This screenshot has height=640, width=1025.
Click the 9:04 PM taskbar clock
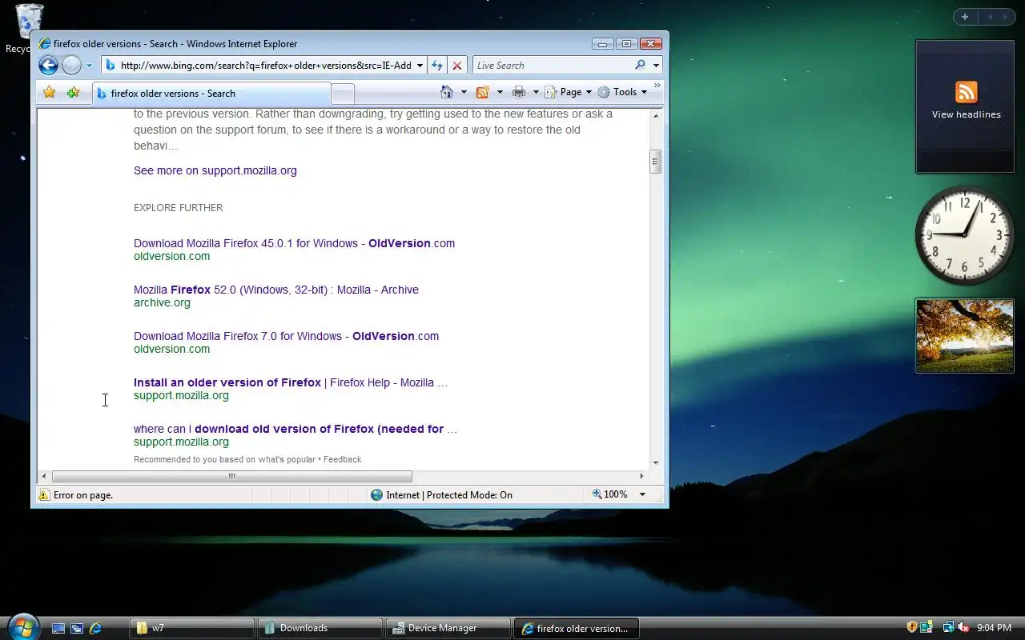[x=995, y=628]
